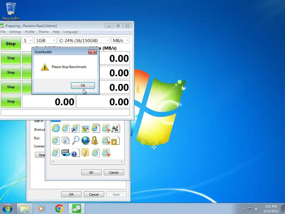Image resolution: width=285 pixels, height=214 pixels.
Task: Click Apply in the shortcut Properties window
Action: click(x=116, y=194)
